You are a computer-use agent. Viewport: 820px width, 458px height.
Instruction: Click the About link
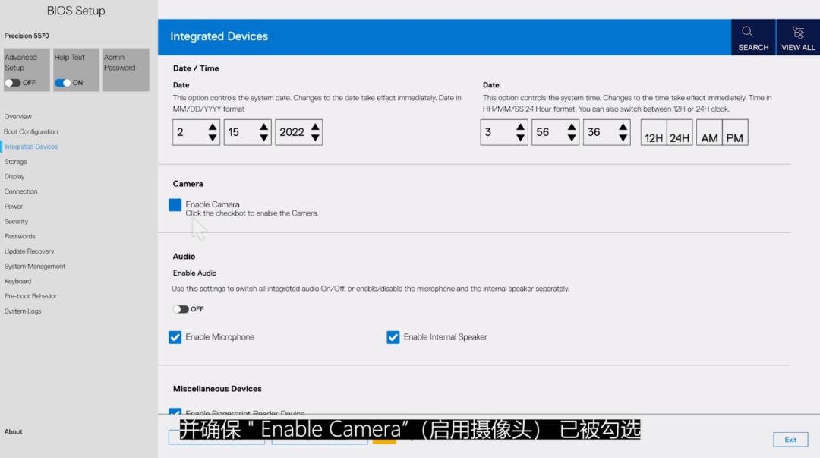[x=13, y=431]
